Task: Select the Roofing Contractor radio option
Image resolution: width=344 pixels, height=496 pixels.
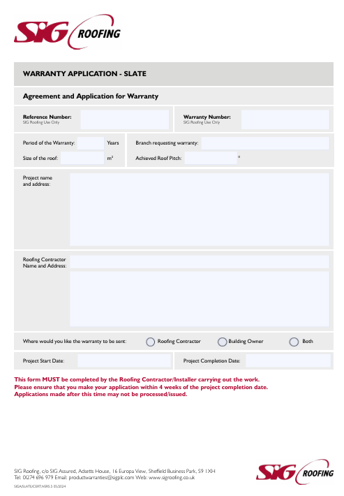Action: tap(150, 342)
